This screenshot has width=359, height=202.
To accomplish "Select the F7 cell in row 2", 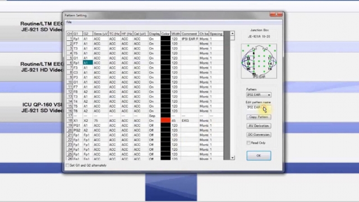I will 77,44.
